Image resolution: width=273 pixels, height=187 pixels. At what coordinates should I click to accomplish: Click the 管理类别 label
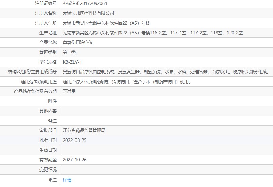(x=48, y=52)
